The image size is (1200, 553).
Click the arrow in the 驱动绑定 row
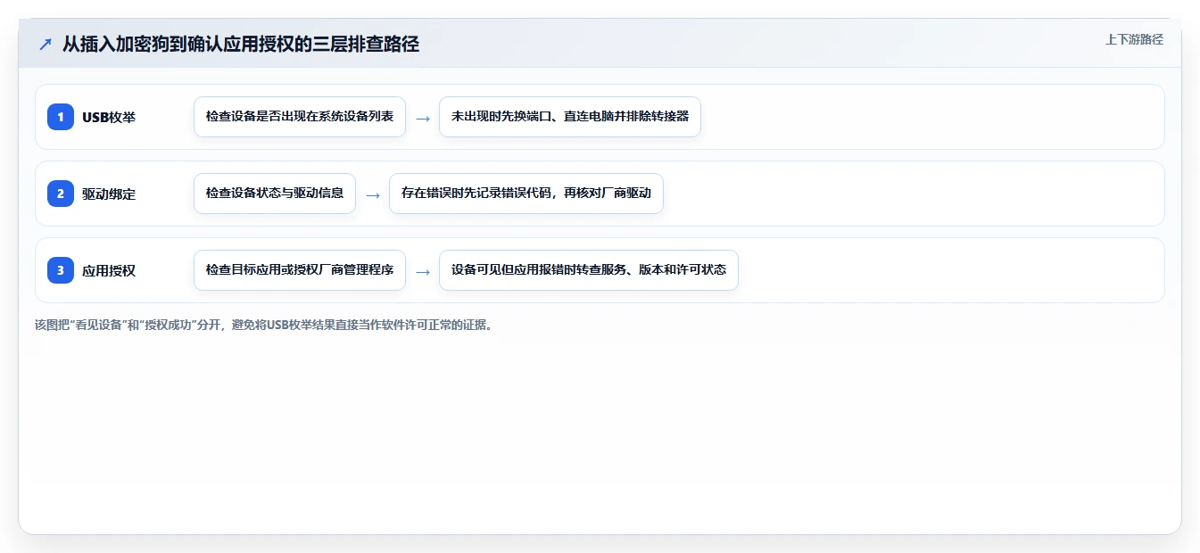(x=373, y=194)
